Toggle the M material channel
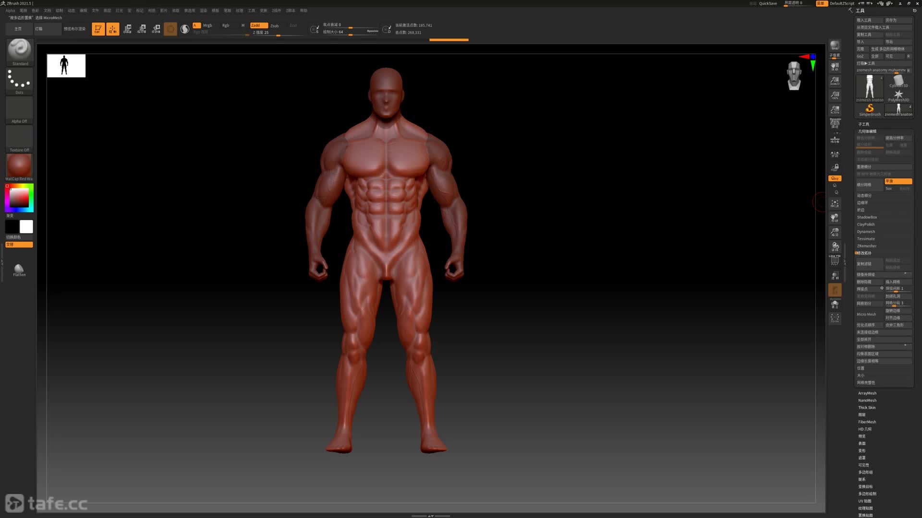This screenshot has height=518, width=922. [x=243, y=25]
